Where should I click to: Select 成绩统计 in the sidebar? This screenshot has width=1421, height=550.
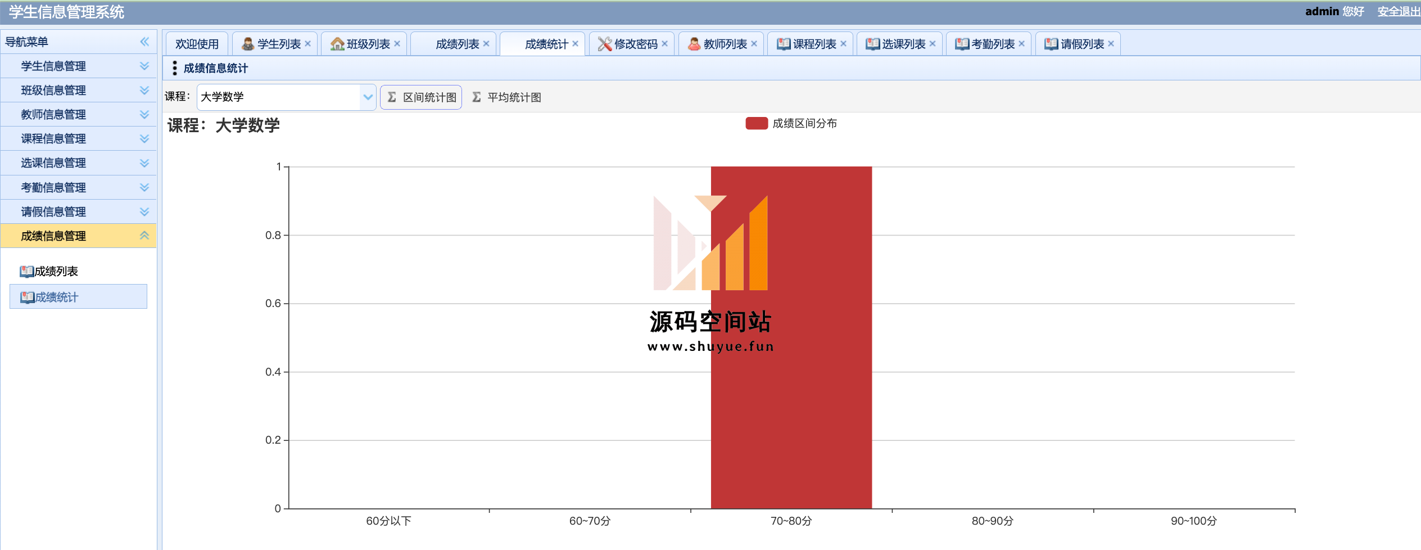point(78,297)
